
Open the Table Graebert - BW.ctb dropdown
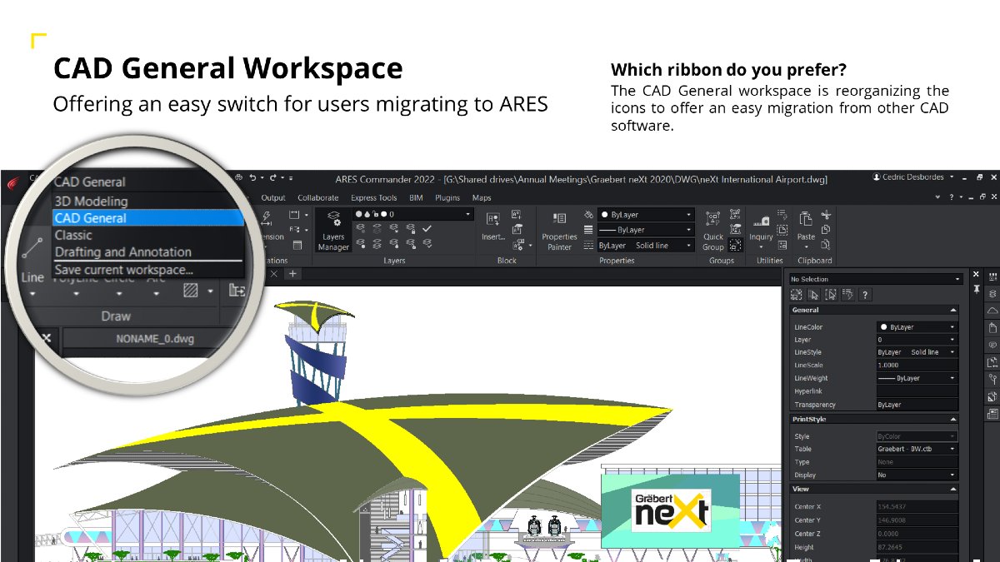coord(917,449)
